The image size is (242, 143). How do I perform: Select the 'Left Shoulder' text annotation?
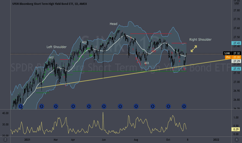pyautogui.click(x=57, y=47)
